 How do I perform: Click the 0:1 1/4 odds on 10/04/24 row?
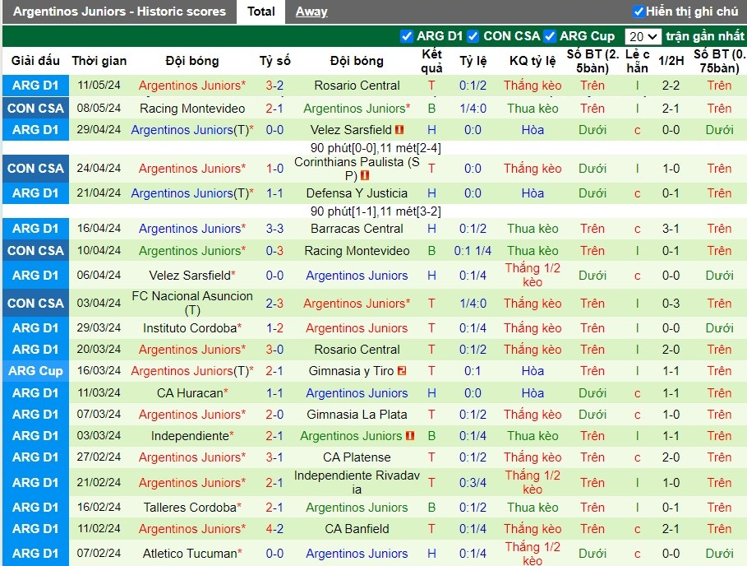(473, 250)
